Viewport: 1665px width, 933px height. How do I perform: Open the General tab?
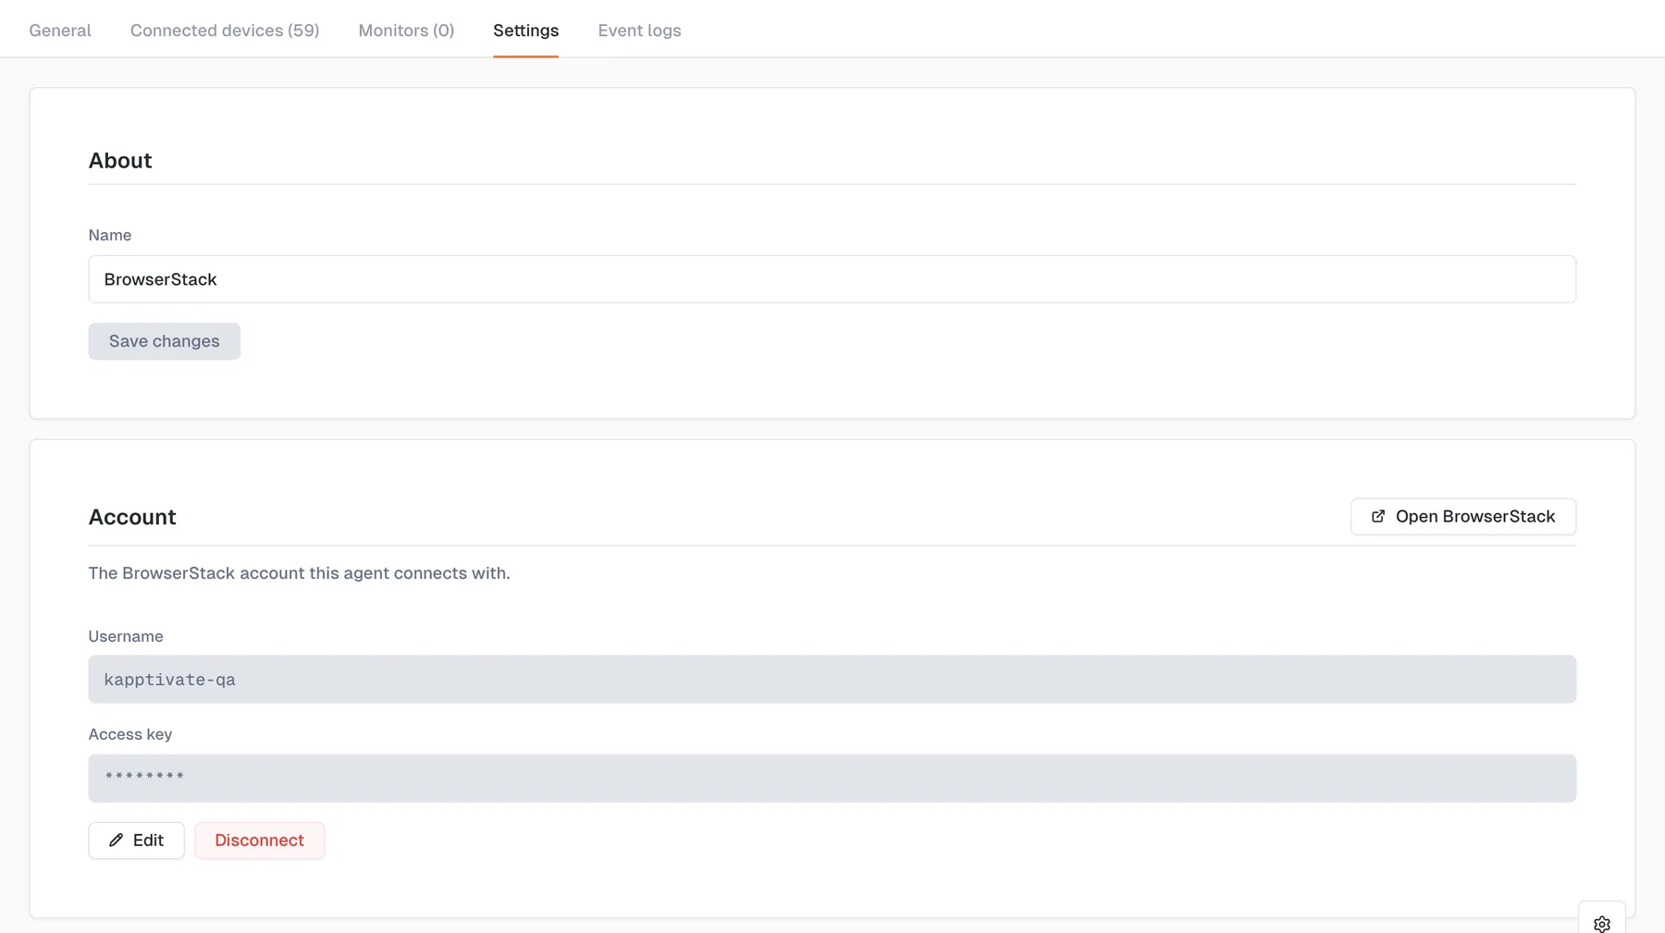pos(60,31)
